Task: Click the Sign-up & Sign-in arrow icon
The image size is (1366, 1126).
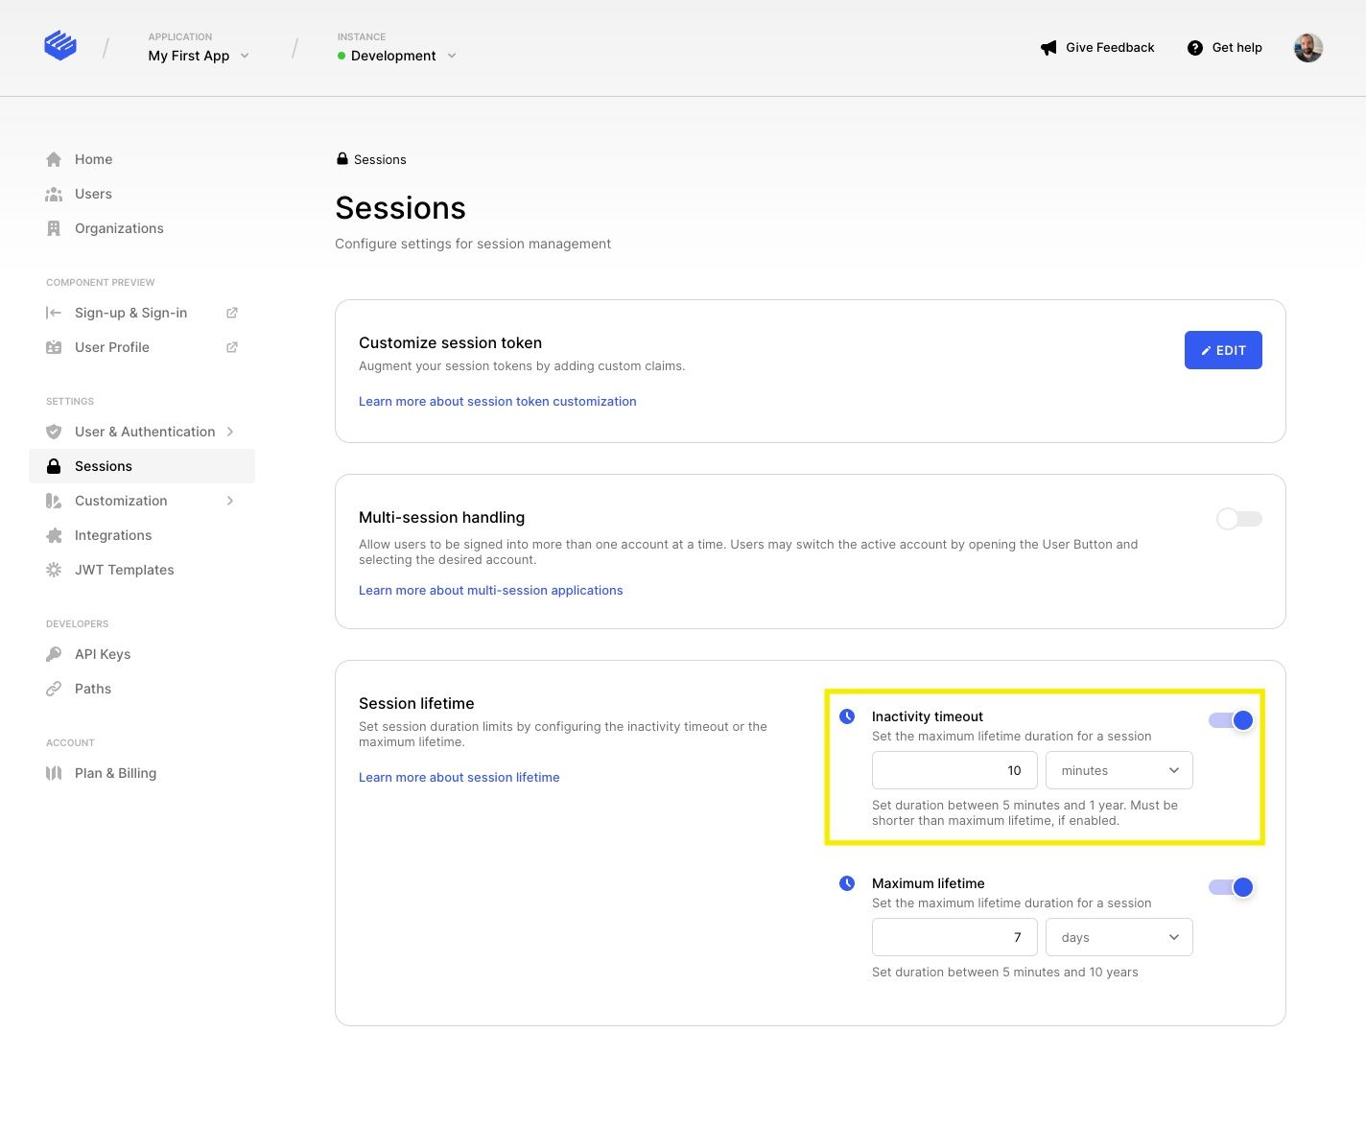Action: tap(54, 313)
